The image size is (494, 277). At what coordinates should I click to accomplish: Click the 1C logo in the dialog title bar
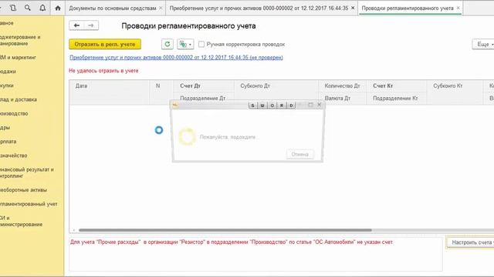click(175, 105)
